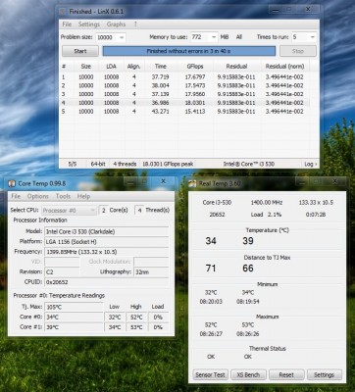355x392 pixels.
Task: Click Real Temp temperature reading 39
Action: (x=248, y=241)
